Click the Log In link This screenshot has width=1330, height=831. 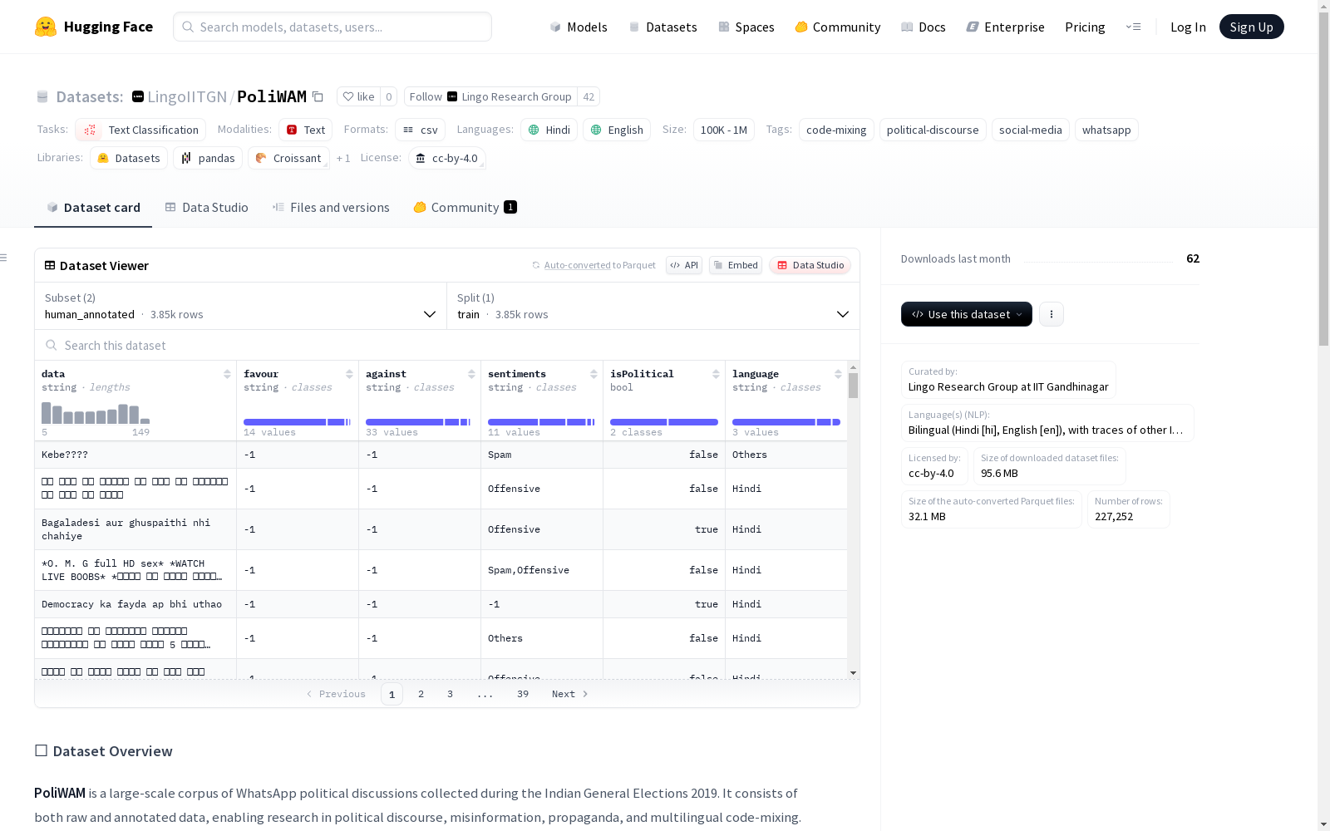point(1188,27)
